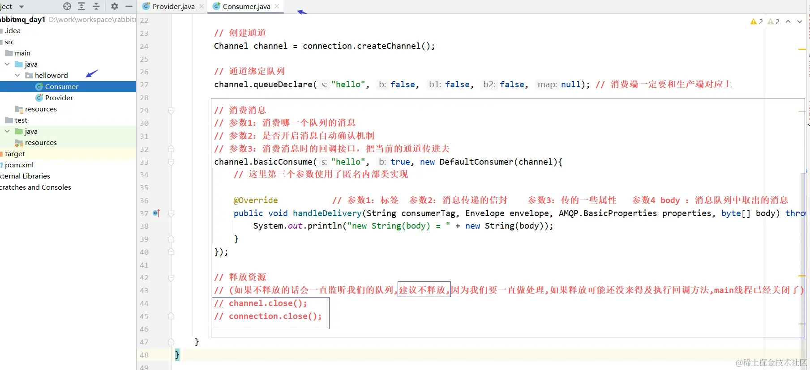Click the first yellow warning count
The height and width of the screenshot is (370, 810).
click(757, 21)
